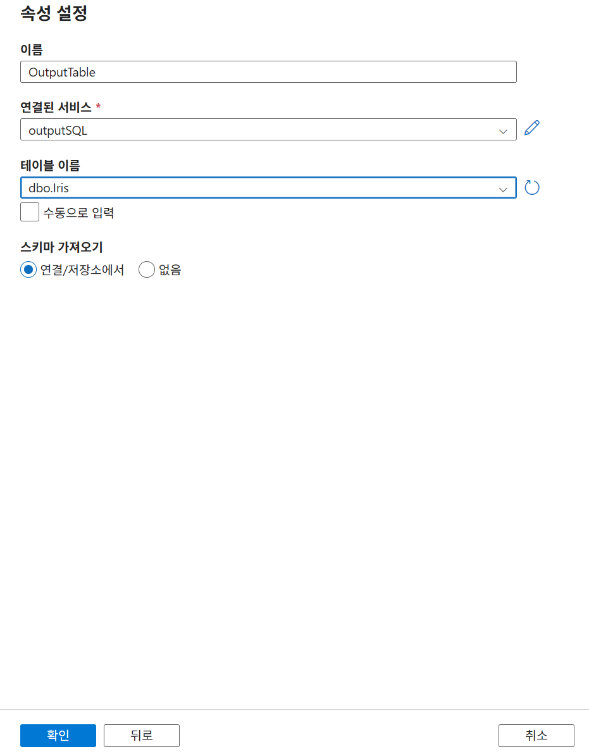The height and width of the screenshot is (754, 589).
Task: Expand the dbo.Iris table dropdown chevron
Action: (503, 190)
